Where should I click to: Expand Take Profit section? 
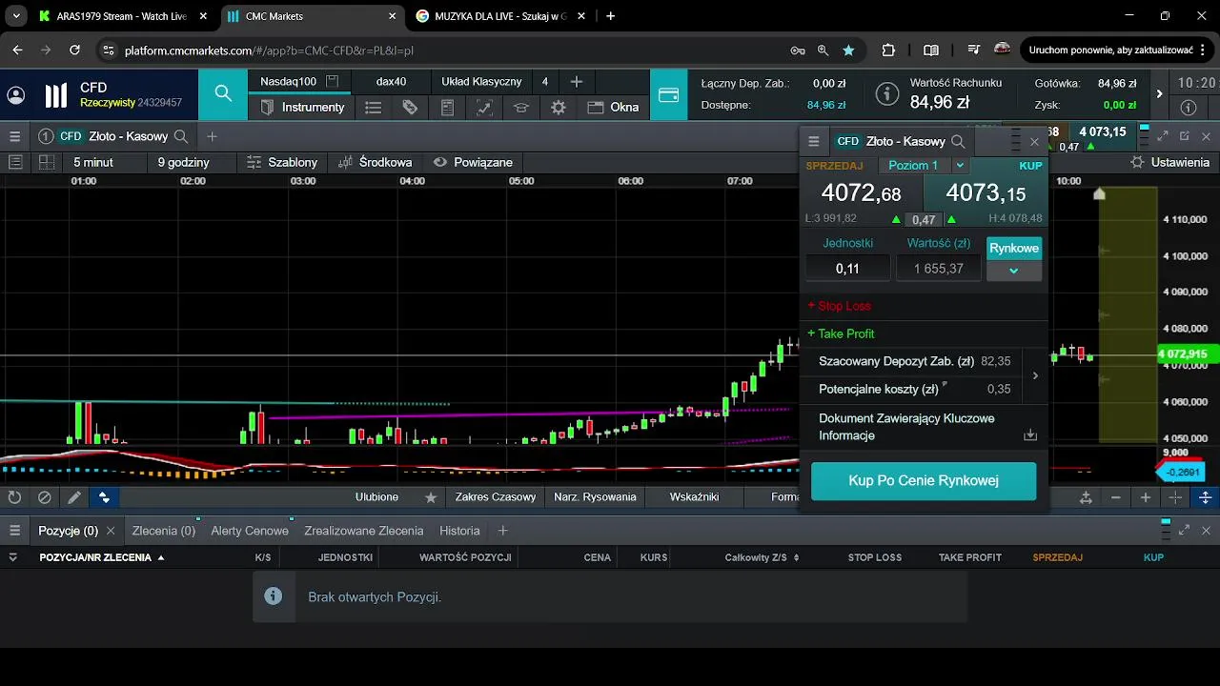pos(841,333)
